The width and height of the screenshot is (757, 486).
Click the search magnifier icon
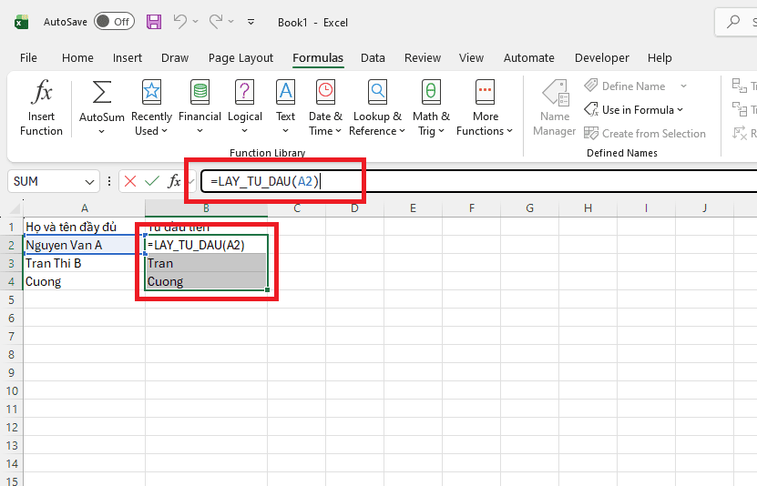pos(733,22)
